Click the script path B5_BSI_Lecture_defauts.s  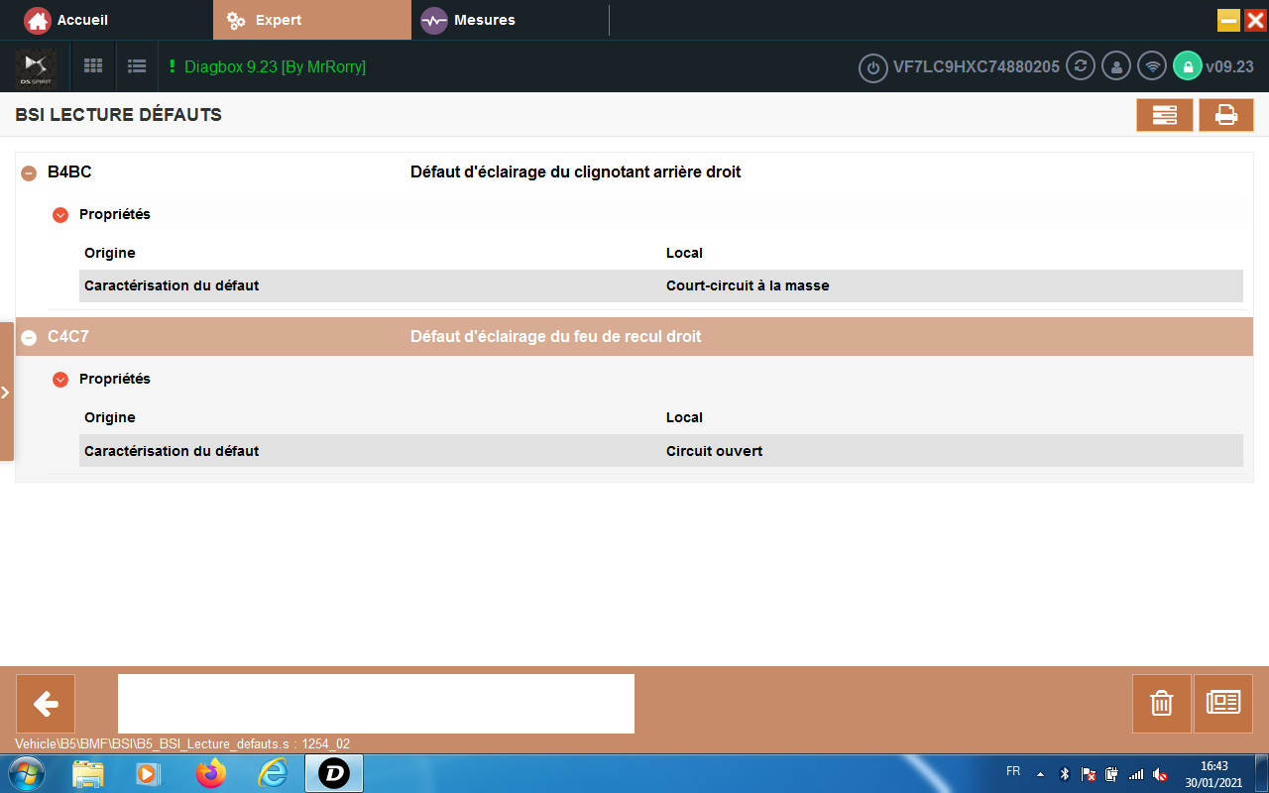click(x=182, y=743)
